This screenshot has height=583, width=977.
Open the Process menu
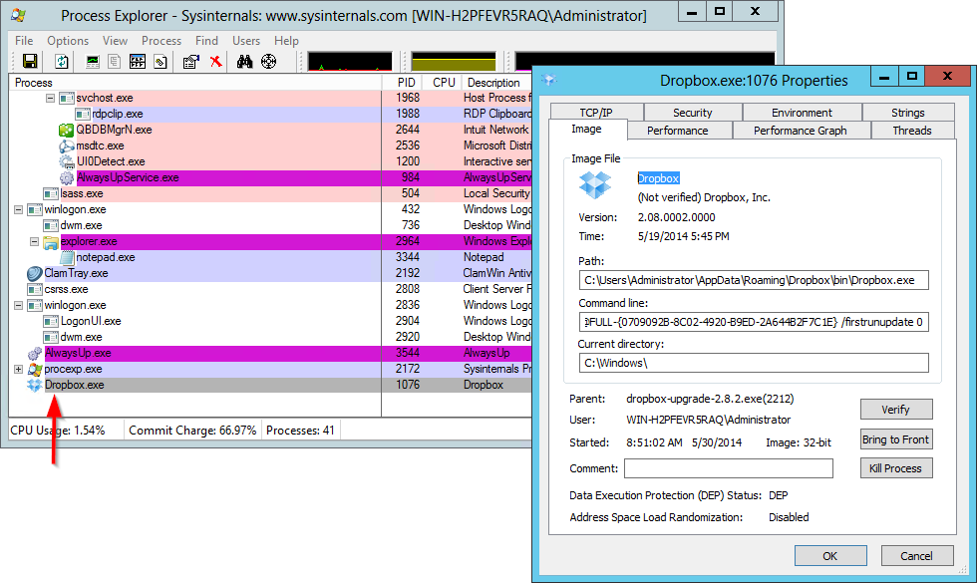pos(162,41)
